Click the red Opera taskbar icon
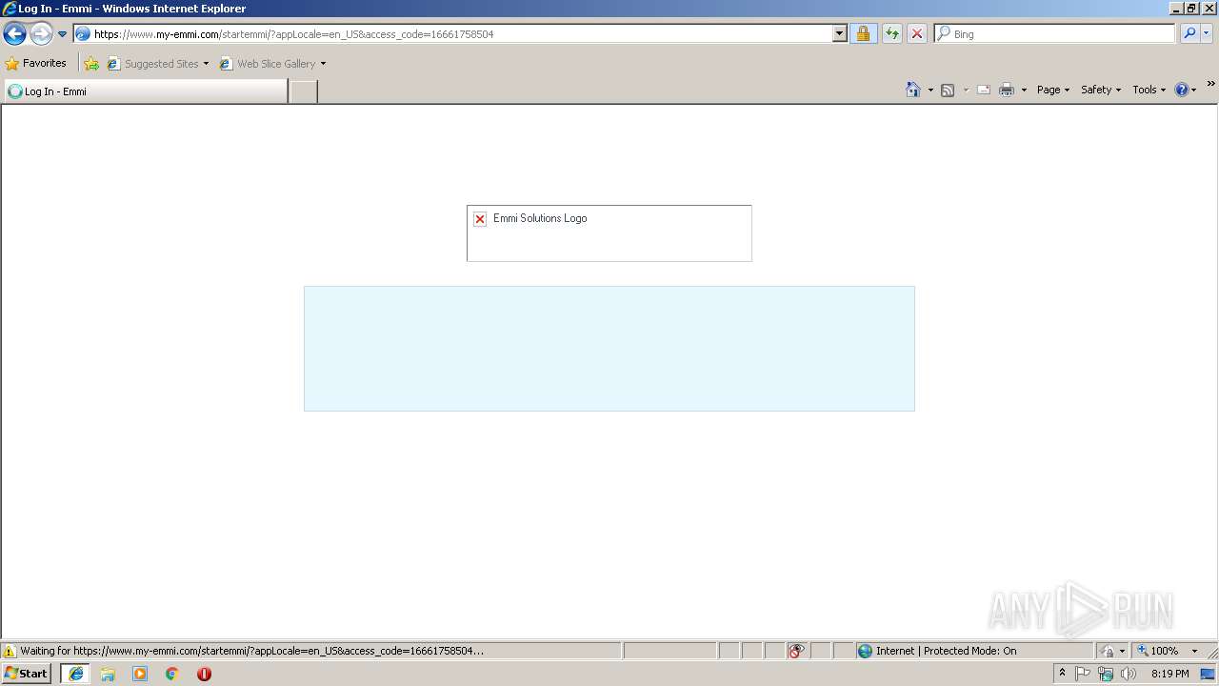This screenshot has width=1219, height=686. [x=204, y=674]
